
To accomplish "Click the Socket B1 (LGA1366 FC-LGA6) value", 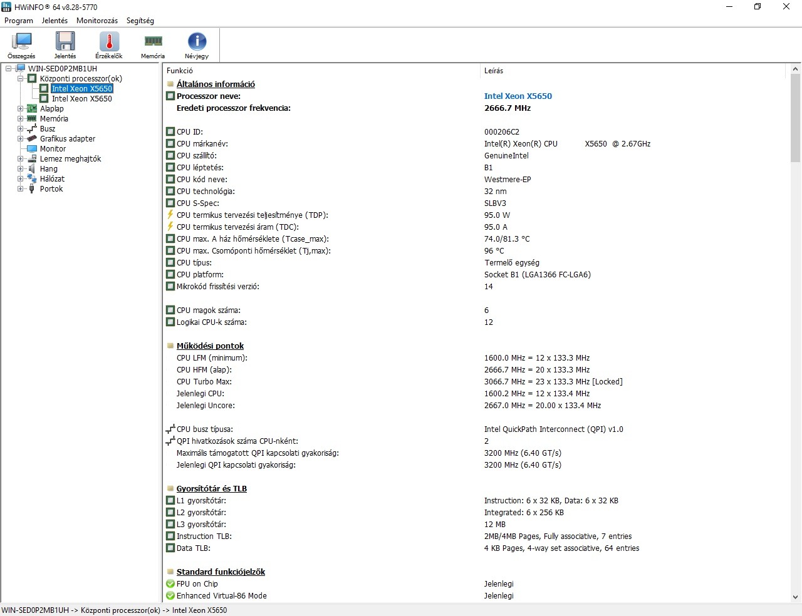I will pyautogui.click(x=538, y=274).
